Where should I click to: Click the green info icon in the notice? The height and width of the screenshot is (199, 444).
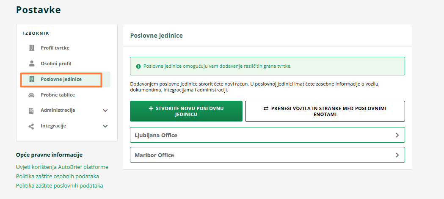coord(138,66)
